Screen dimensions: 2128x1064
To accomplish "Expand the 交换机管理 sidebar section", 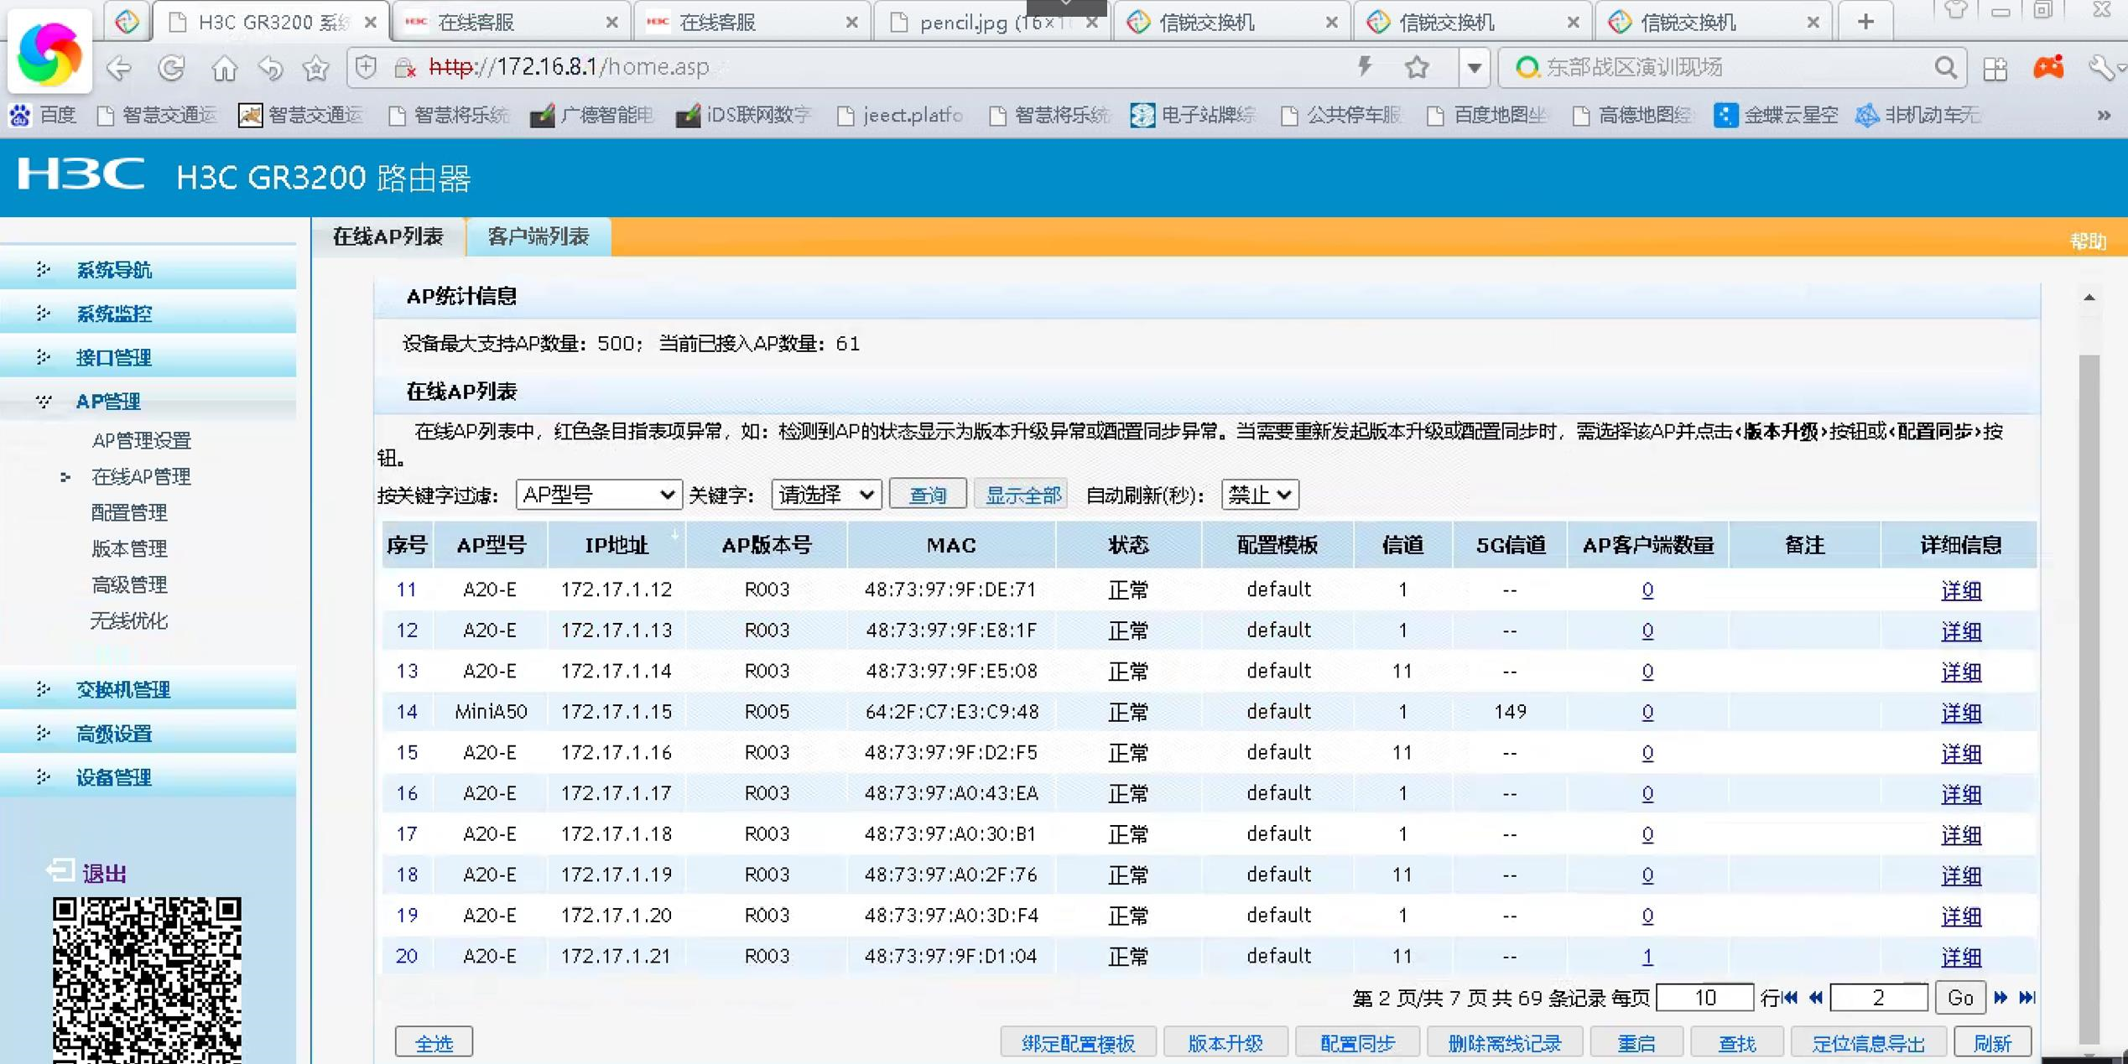I will [122, 689].
